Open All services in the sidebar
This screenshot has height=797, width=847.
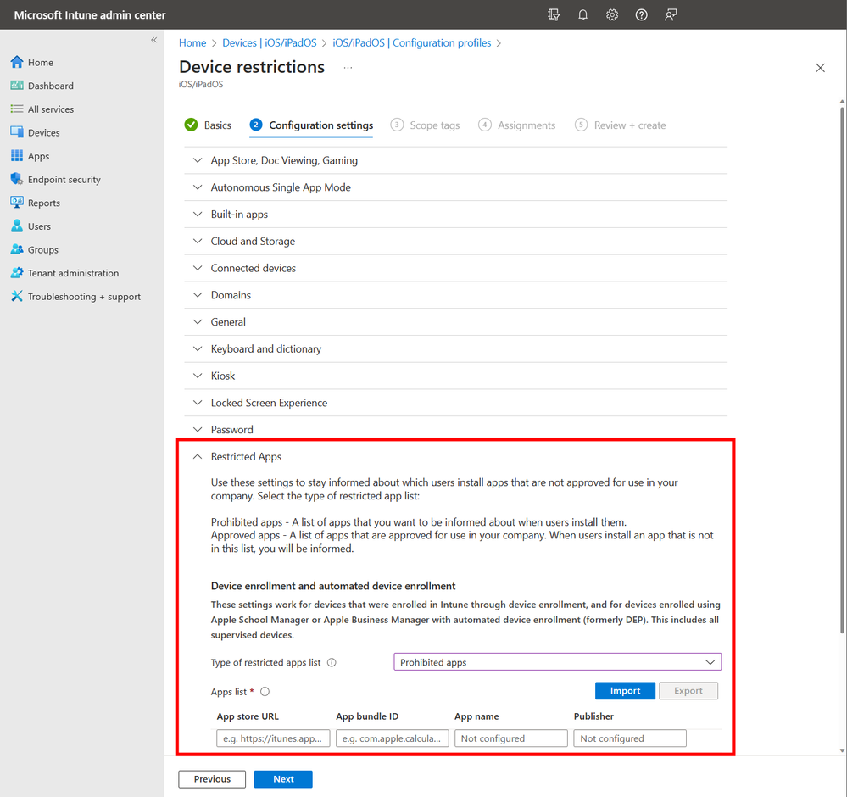tap(51, 109)
